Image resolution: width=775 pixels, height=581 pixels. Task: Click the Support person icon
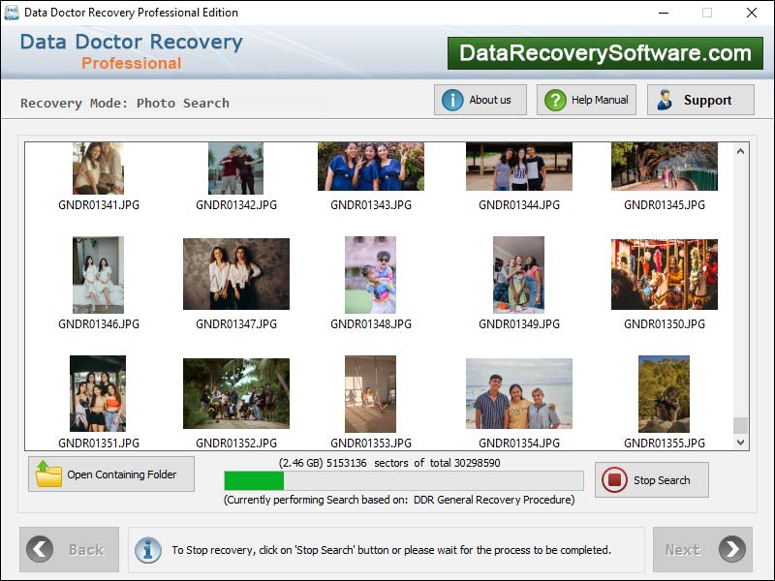click(x=666, y=100)
